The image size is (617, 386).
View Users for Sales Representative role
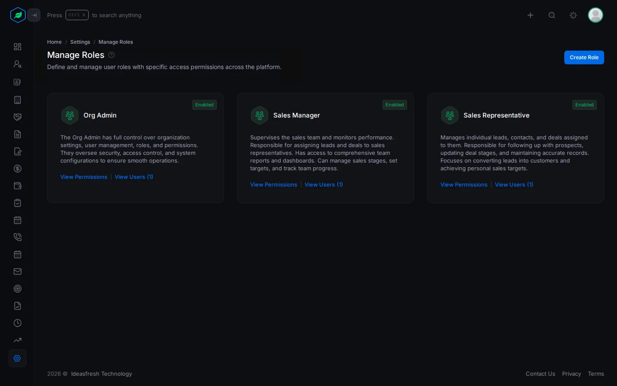(514, 184)
